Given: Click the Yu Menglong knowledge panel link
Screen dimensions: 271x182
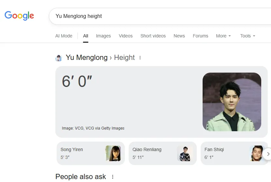Looking at the screenshot, I should pyautogui.click(x=87, y=58).
